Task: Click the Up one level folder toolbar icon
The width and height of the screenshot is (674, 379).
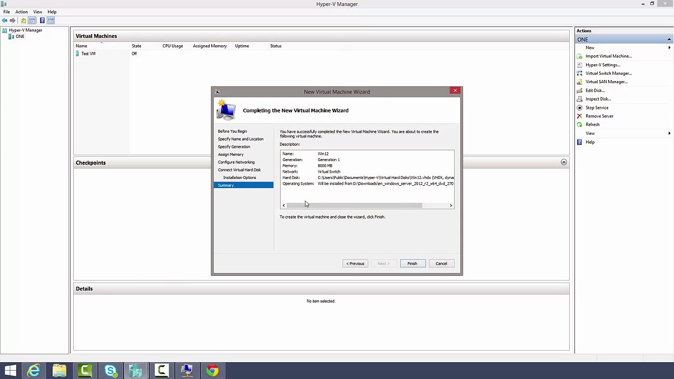Action: [23, 21]
